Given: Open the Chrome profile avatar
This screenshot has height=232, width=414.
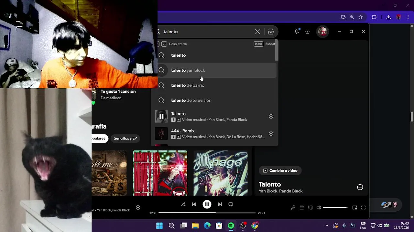Looking at the screenshot, I should [398, 17].
